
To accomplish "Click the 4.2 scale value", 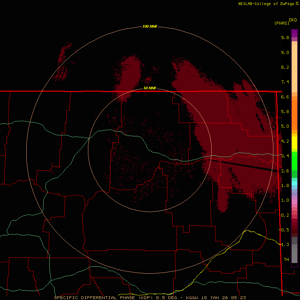I will tap(285, 141).
